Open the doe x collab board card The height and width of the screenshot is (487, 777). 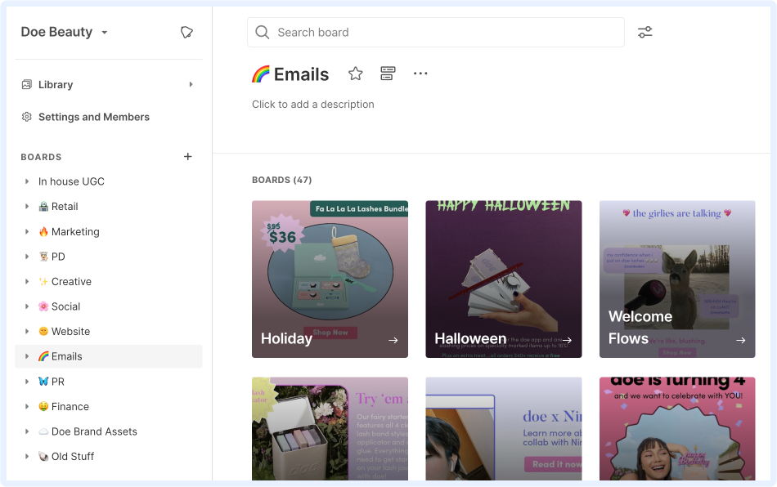click(x=504, y=429)
